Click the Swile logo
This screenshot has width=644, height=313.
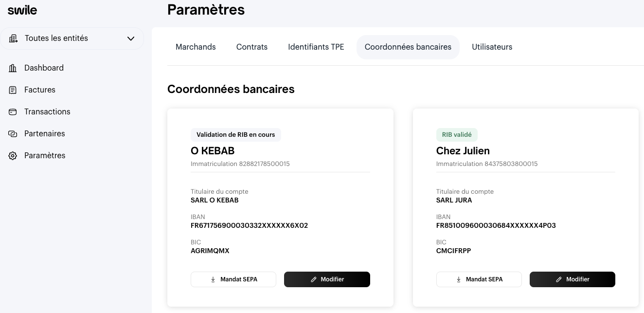(x=22, y=10)
